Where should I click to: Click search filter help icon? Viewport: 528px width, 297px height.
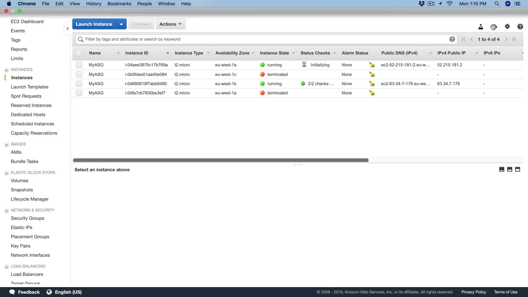452,39
